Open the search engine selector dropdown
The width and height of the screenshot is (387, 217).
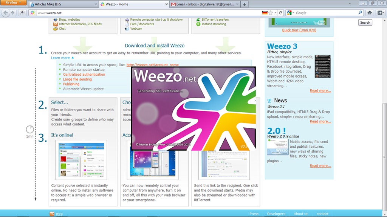[x=291, y=13]
